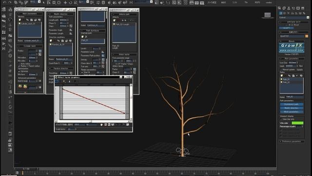Image resolution: width=312 pixels, height=176 pixels.
Task: Click the Create tab icon in command panel
Action: [279, 8]
